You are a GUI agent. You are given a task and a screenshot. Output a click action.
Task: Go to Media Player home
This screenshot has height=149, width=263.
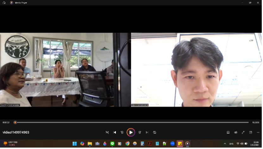pos(4,3)
